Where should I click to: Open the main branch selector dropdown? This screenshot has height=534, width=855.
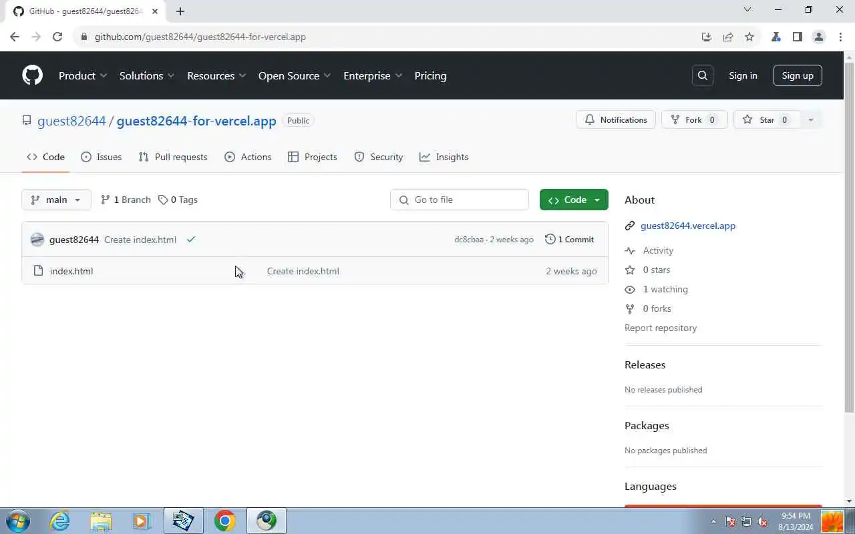(56, 200)
